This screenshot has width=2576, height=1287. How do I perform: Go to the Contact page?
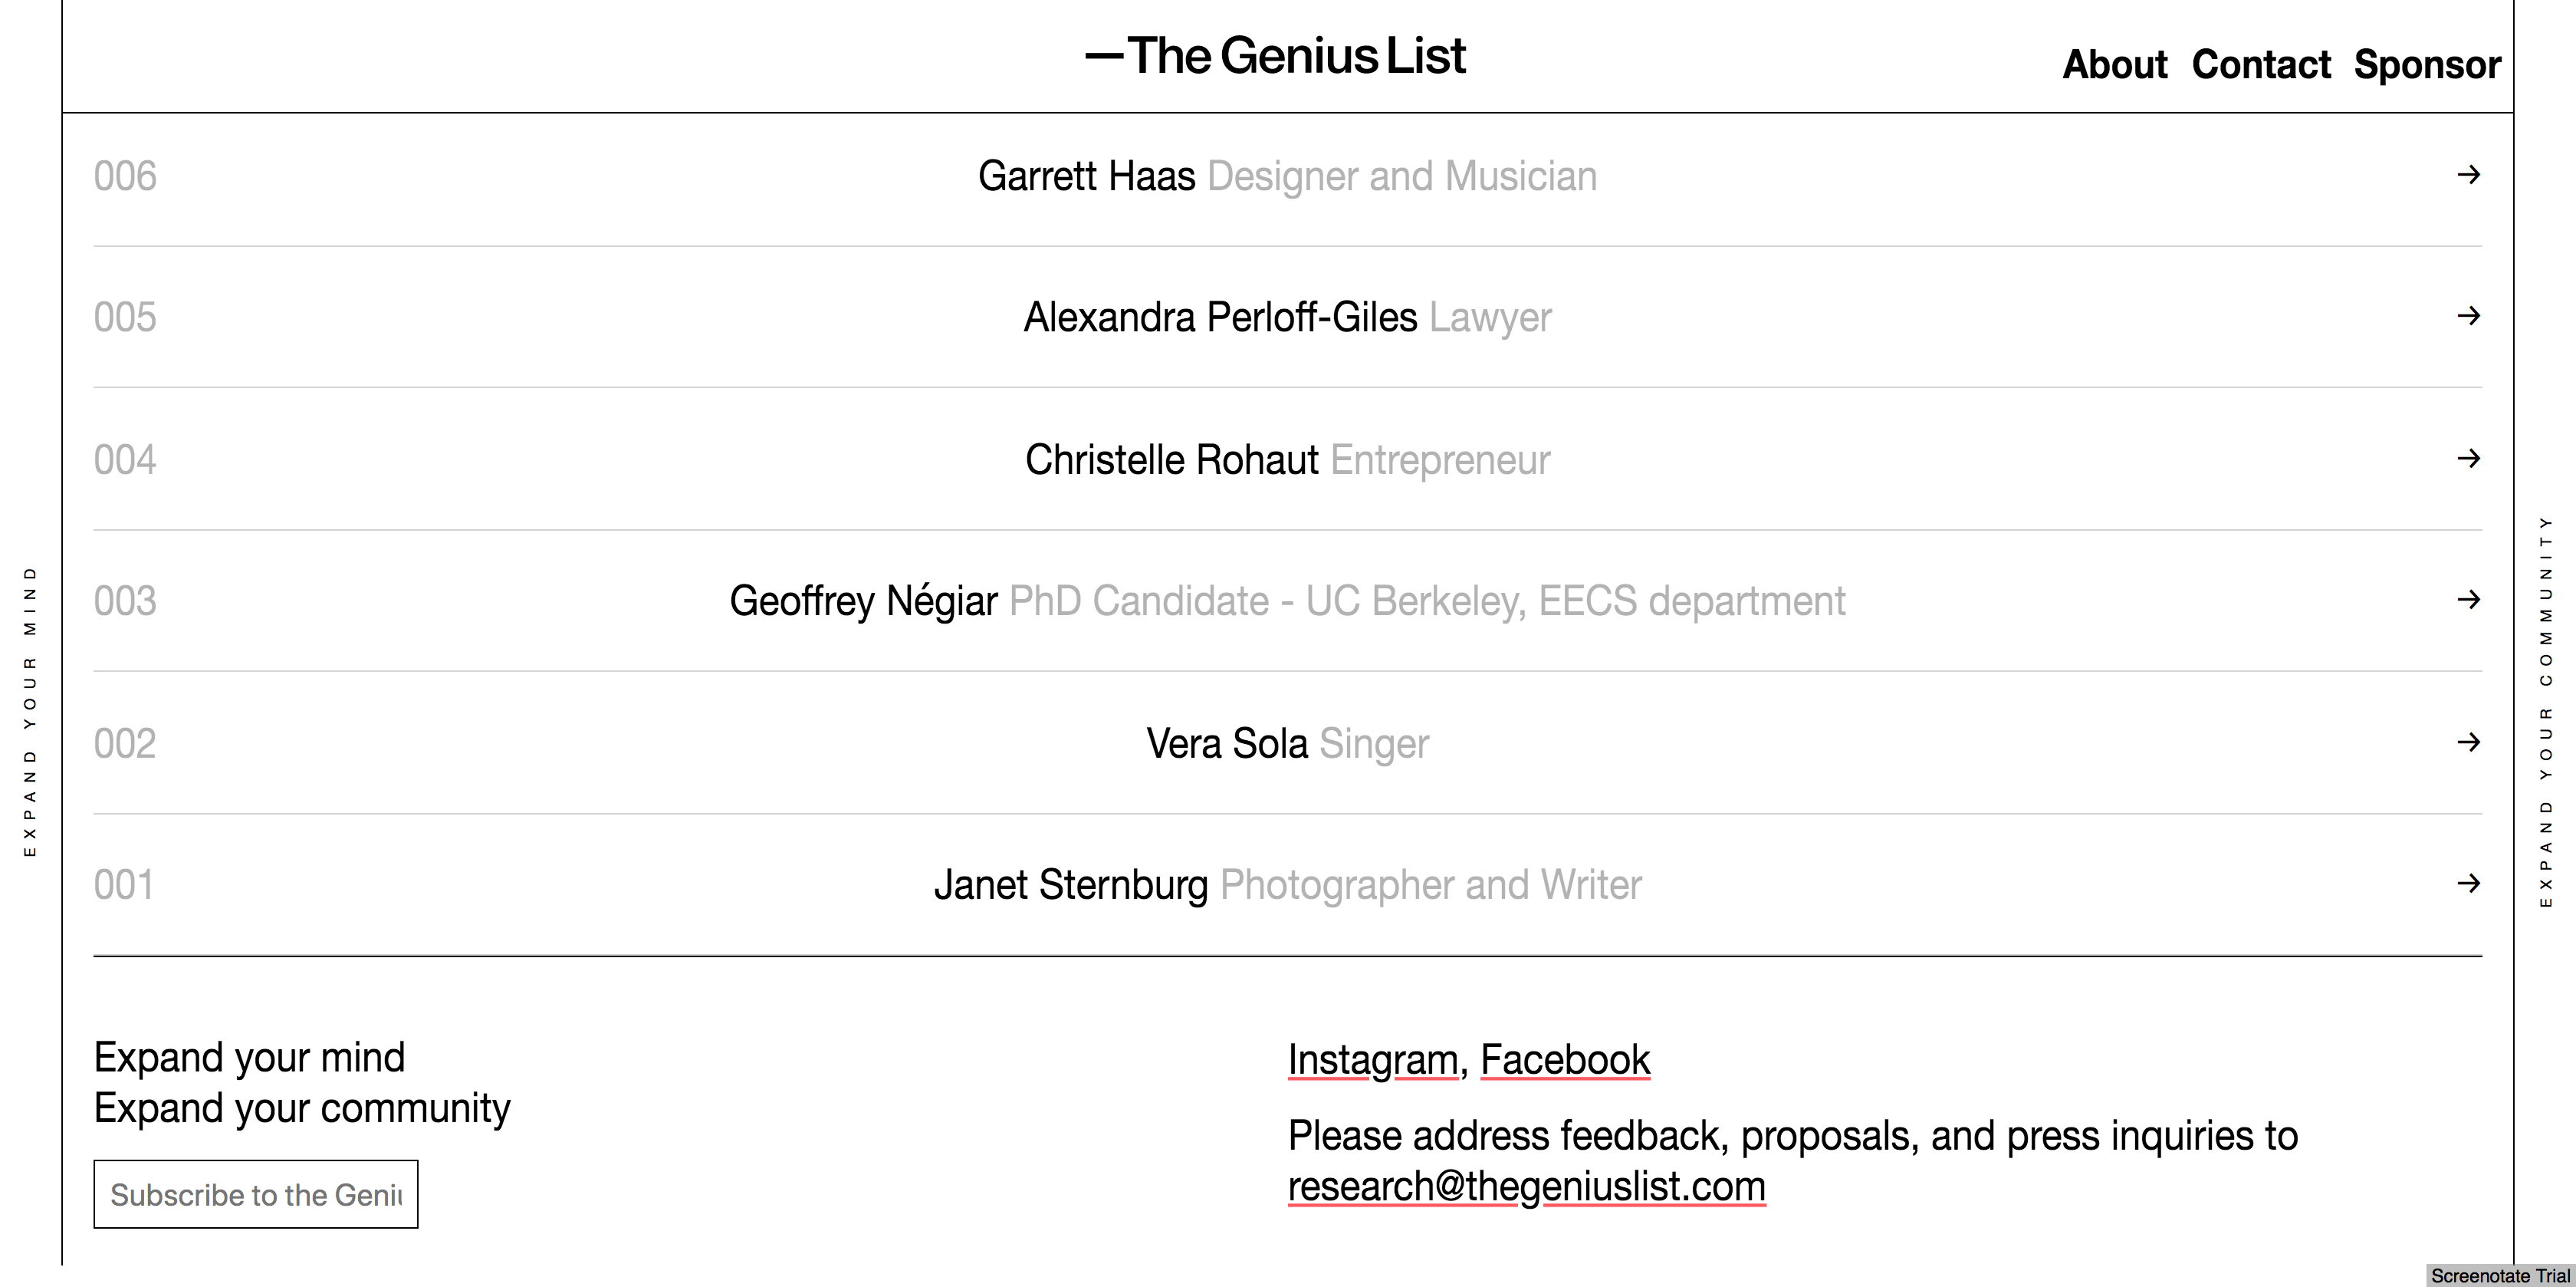point(2260,65)
